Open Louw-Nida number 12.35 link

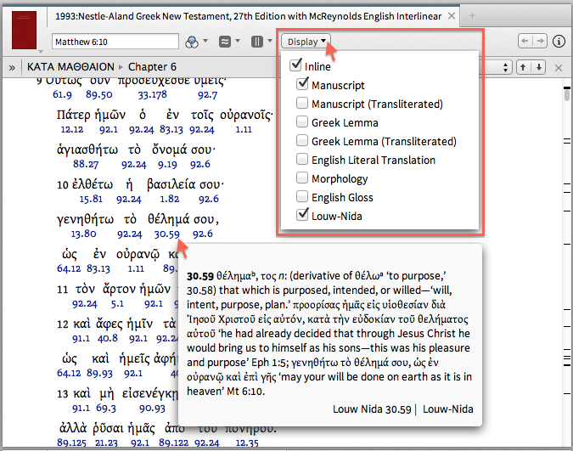247,443
